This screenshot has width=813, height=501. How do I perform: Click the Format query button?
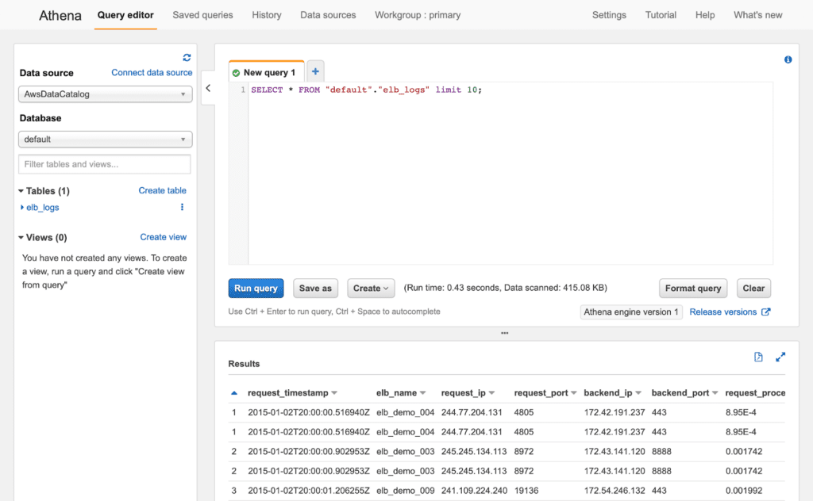click(x=693, y=289)
